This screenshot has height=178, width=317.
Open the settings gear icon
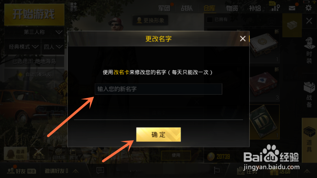pyautogui.click(x=308, y=8)
